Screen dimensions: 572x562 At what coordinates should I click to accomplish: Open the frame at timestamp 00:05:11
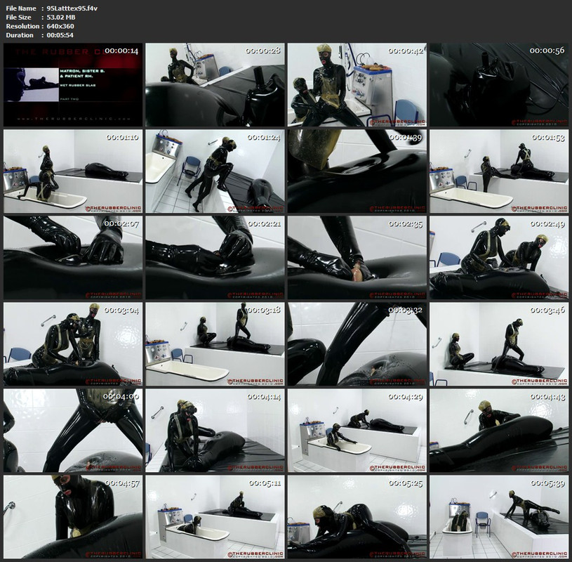[x=215, y=517]
